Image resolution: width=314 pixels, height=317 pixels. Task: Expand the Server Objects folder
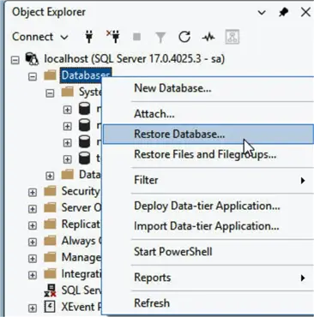(33, 209)
